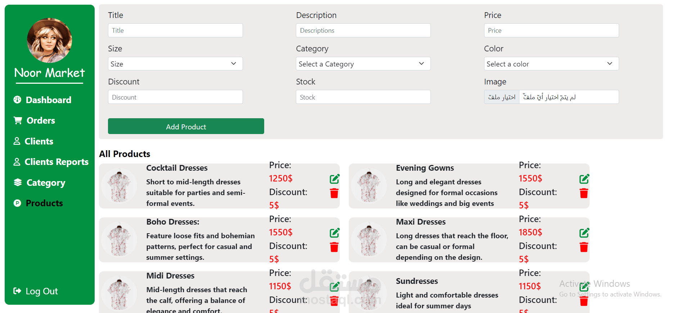Screen dimensions: 681x313
Task: Edit the Cocktail Dresses product
Action: pyautogui.click(x=334, y=179)
